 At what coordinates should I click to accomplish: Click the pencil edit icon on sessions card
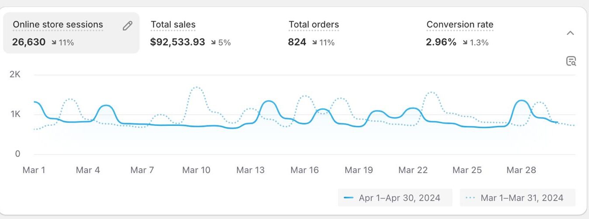click(127, 26)
